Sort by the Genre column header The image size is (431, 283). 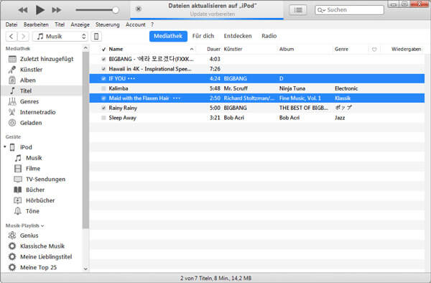[341, 49]
